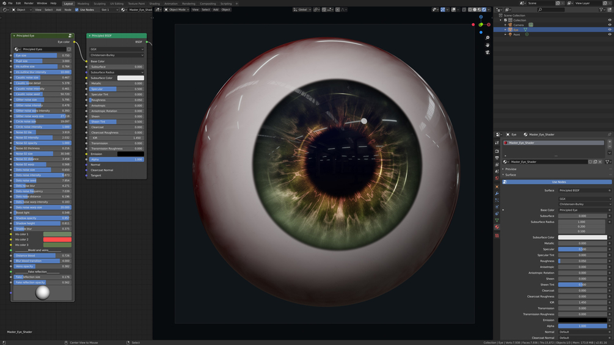Click Subsurface Color swatch in Properties panel

pos(583,237)
